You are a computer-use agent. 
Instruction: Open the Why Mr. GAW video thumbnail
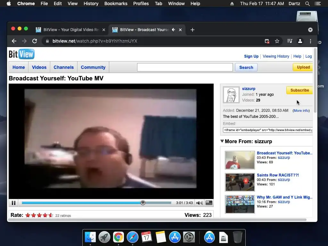(240, 204)
